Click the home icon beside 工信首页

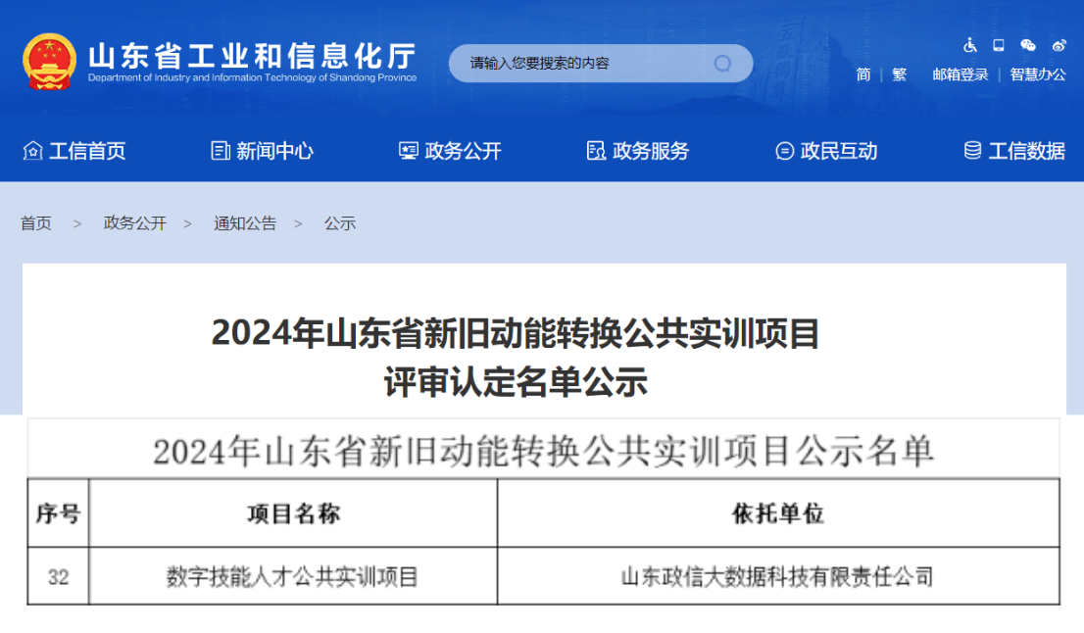pyautogui.click(x=32, y=150)
